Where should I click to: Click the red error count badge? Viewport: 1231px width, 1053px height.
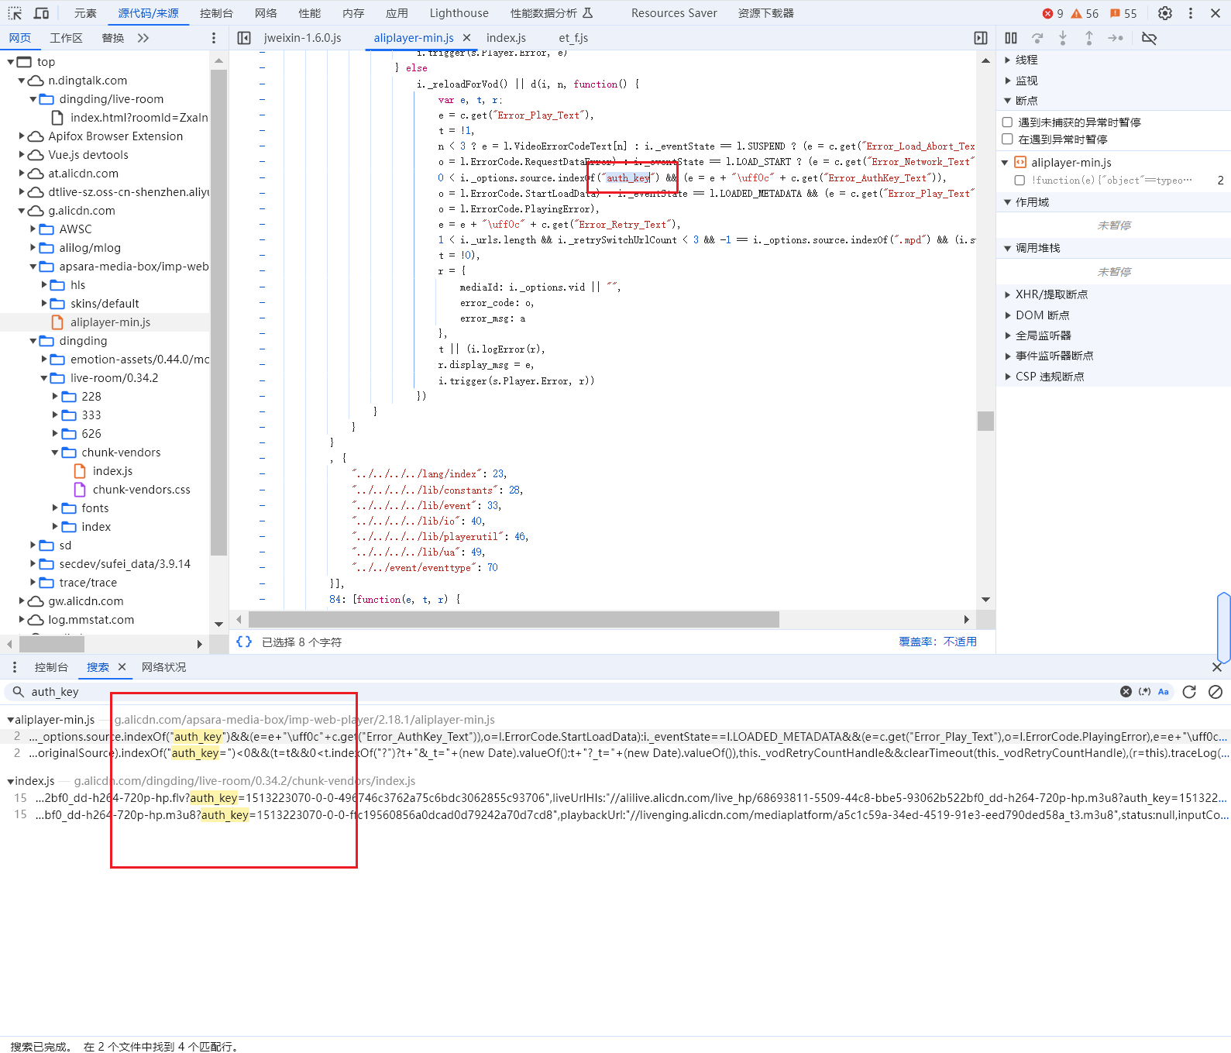click(1053, 13)
